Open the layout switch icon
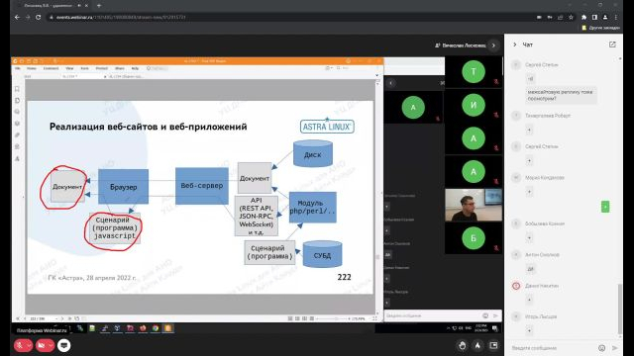This screenshot has height=356, width=634. (493, 345)
